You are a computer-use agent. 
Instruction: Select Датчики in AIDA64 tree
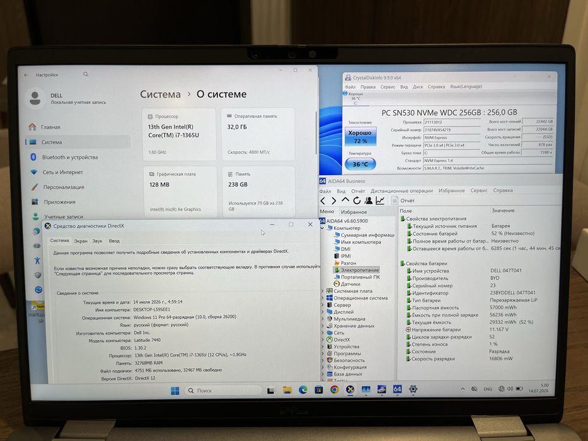coord(347,284)
